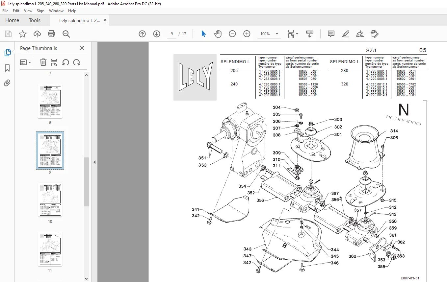Add a sticky note comment
The image size is (447, 282).
point(331,34)
